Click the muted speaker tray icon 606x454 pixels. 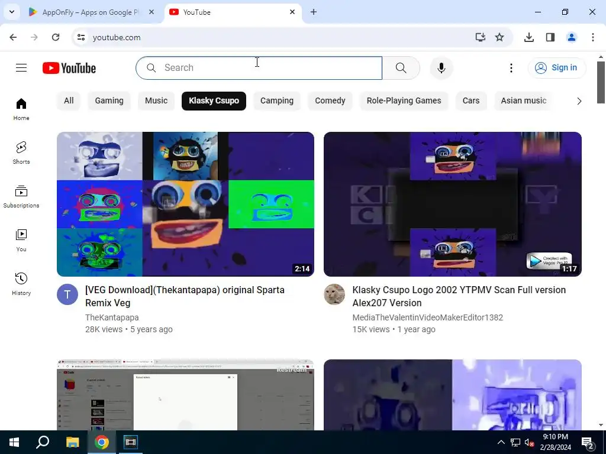[529, 442]
